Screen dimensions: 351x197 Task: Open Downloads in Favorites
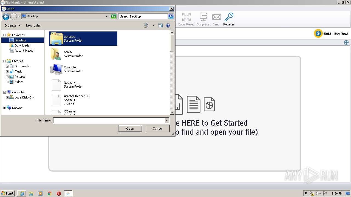[x=22, y=45]
